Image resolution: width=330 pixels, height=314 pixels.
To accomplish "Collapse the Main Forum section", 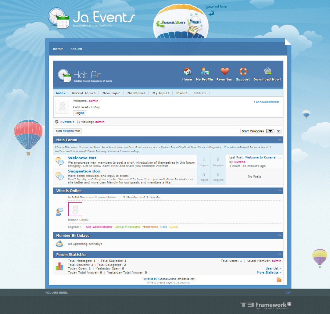I will click(x=280, y=140).
